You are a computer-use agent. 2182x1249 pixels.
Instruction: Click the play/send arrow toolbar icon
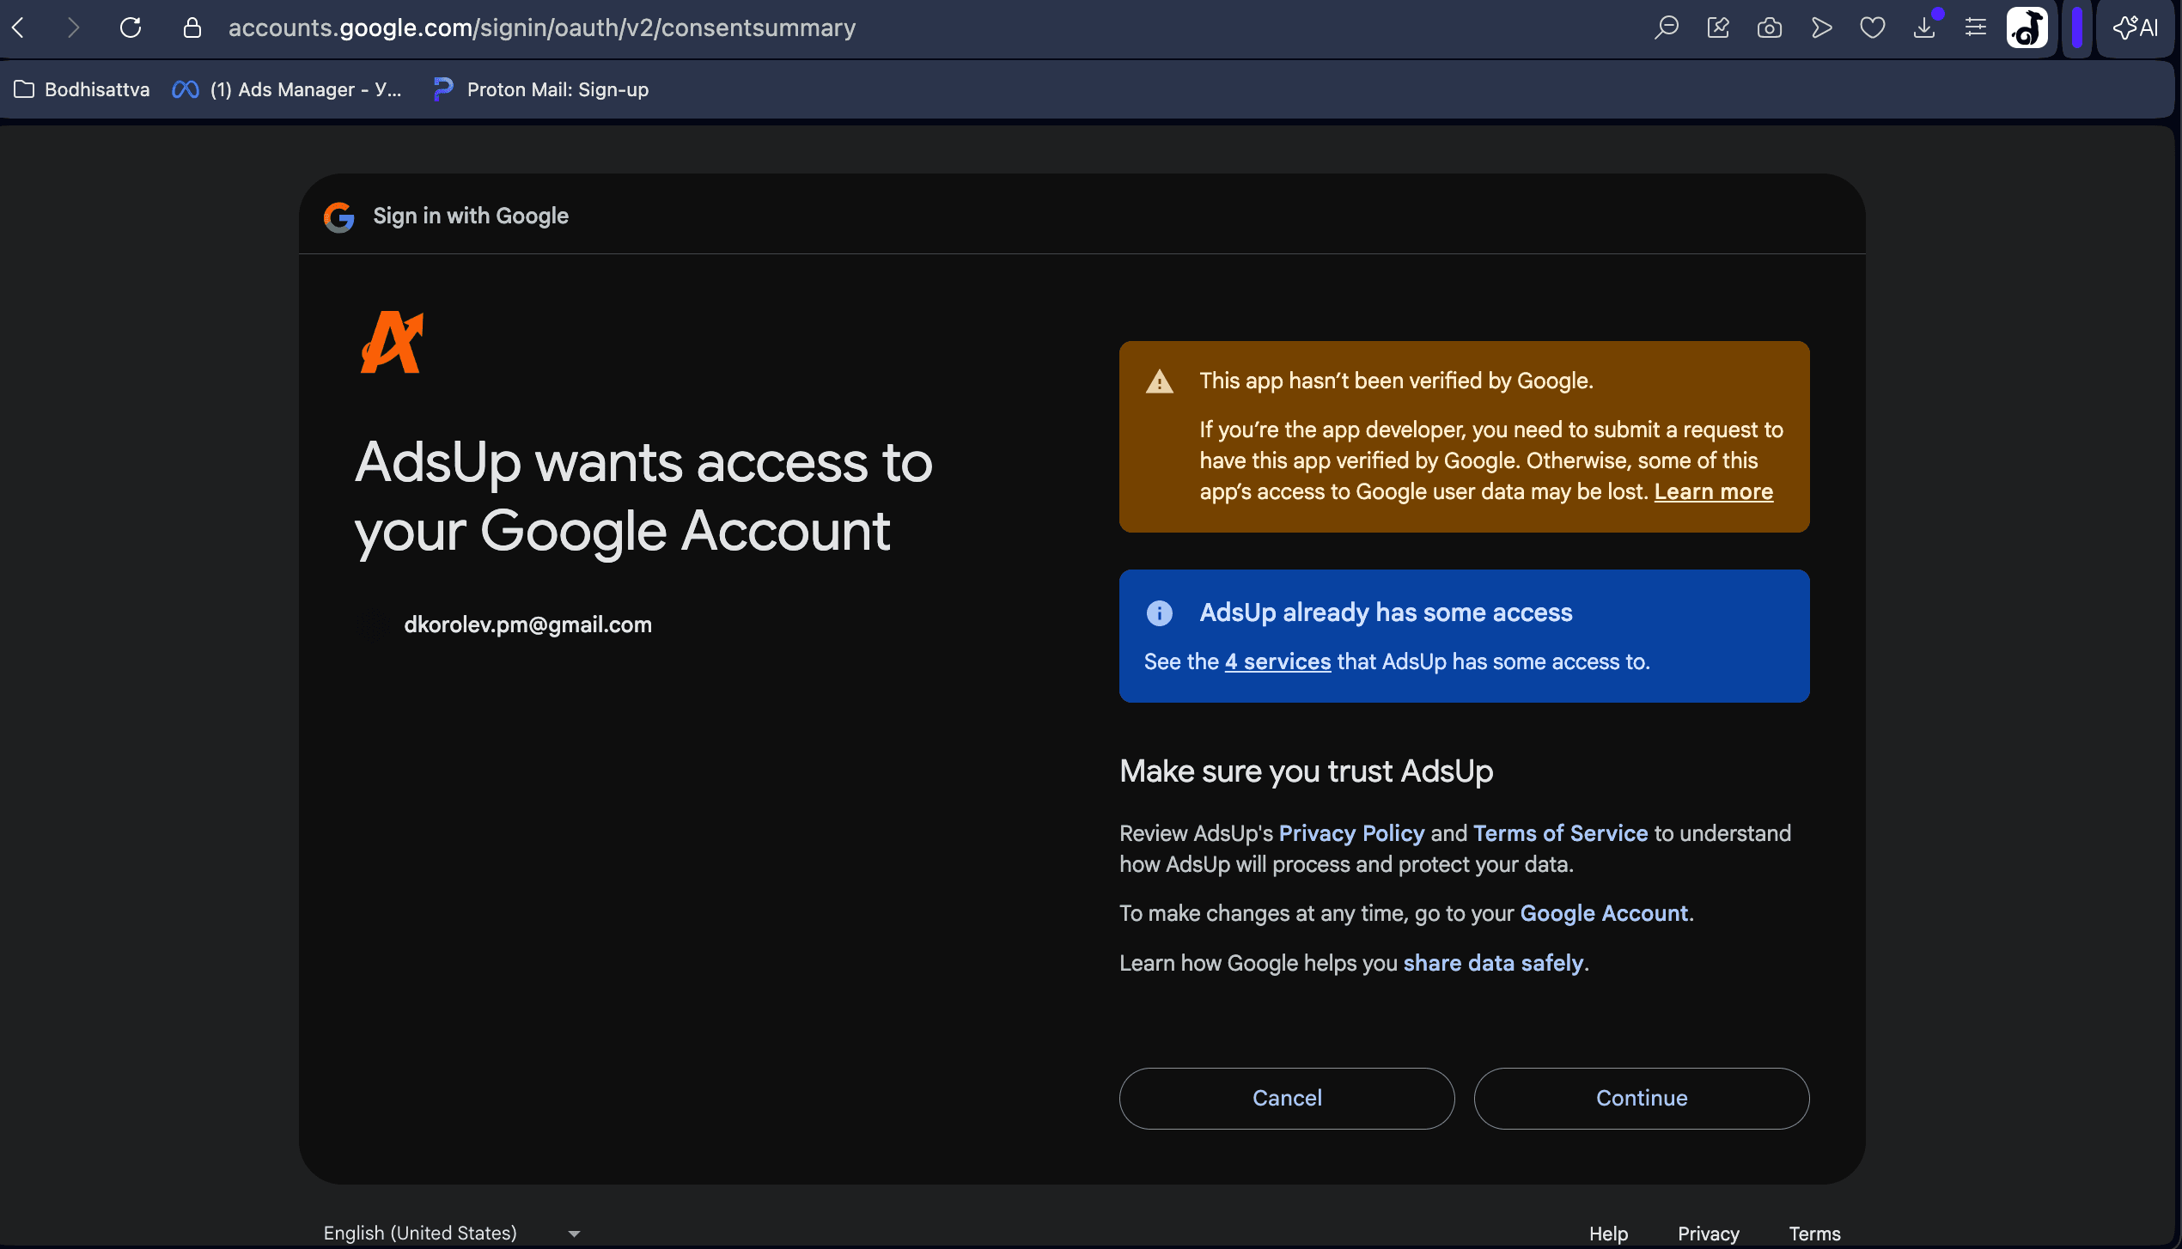(x=1821, y=27)
